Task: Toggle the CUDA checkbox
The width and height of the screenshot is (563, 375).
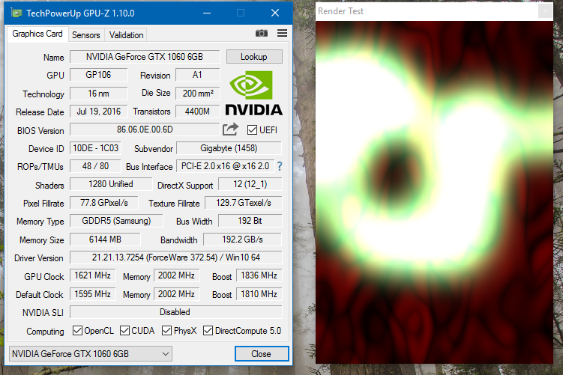Action: pyautogui.click(x=124, y=331)
